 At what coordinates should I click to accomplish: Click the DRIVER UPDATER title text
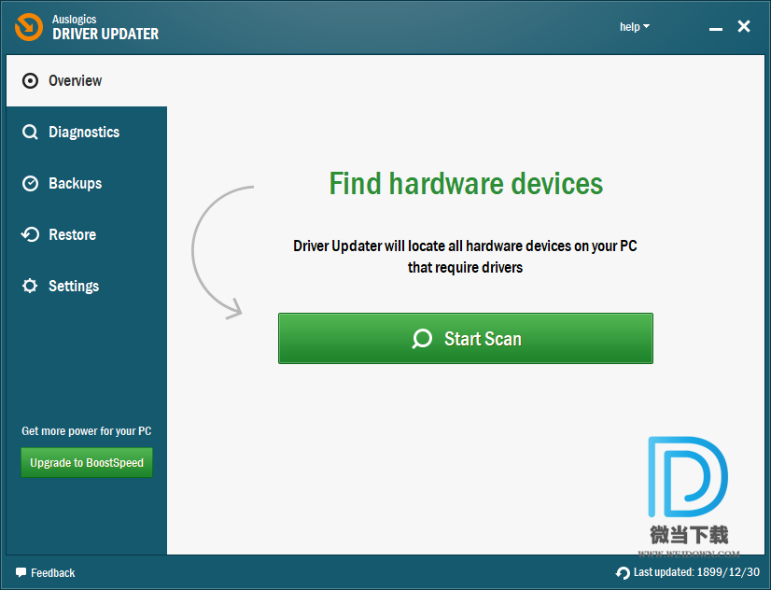tap(105, 34)
